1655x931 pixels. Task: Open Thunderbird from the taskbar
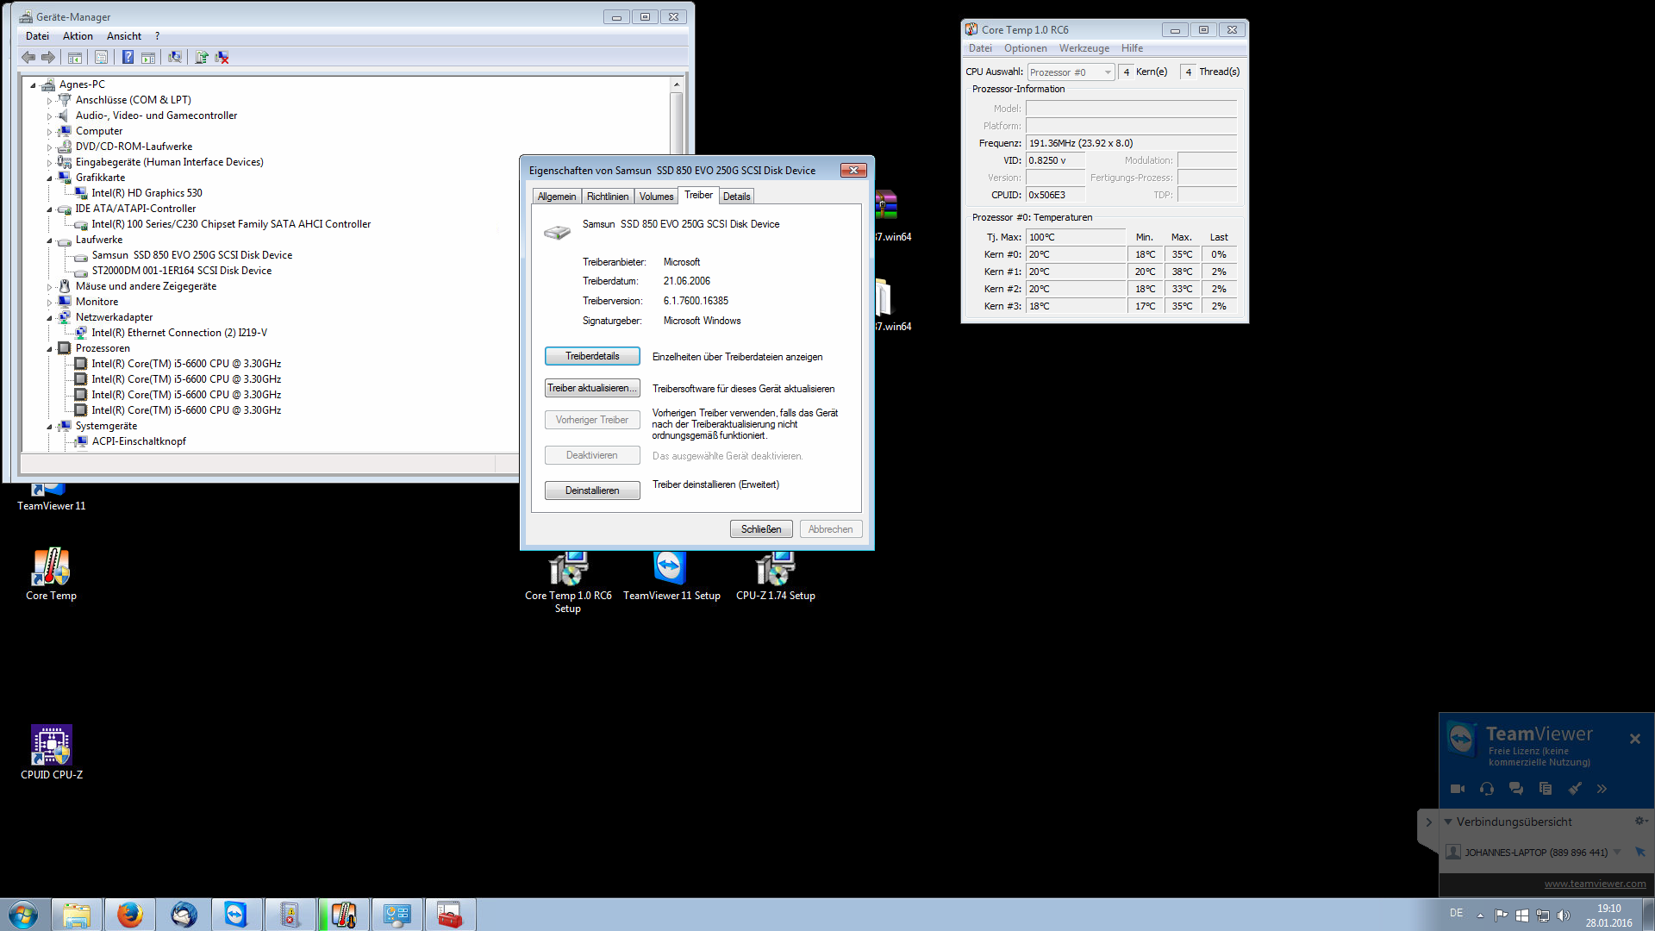(x=184, y=915)
